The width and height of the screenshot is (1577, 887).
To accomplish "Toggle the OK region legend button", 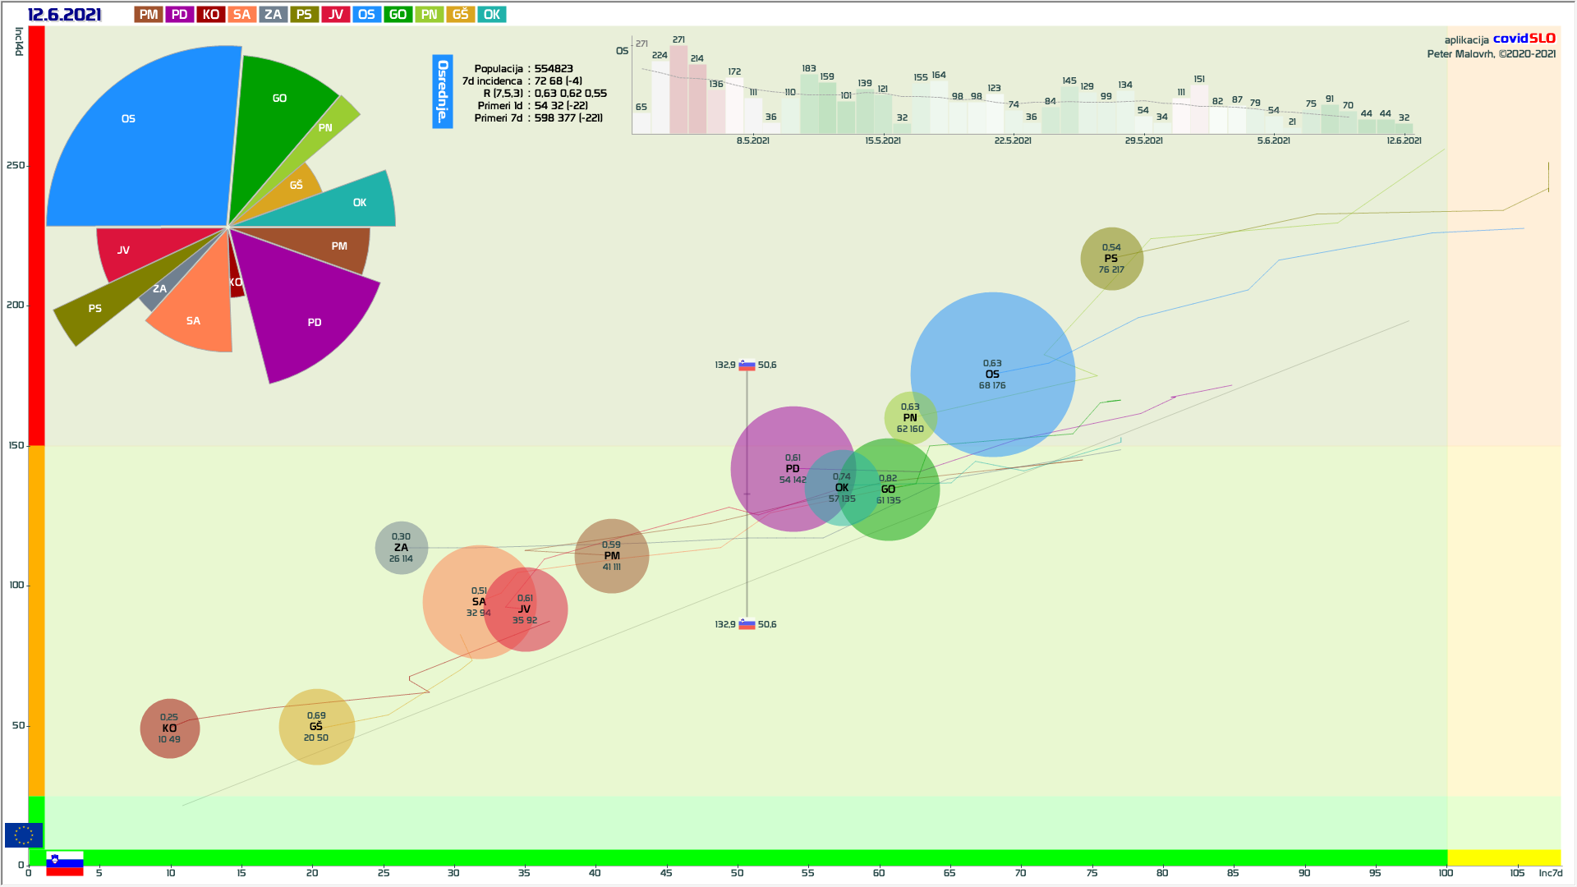I will (x=491, y=15).
